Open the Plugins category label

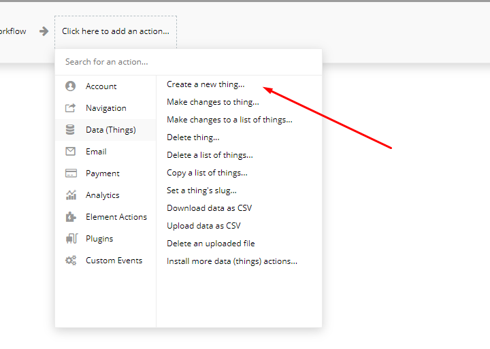(x=99, y=239)
